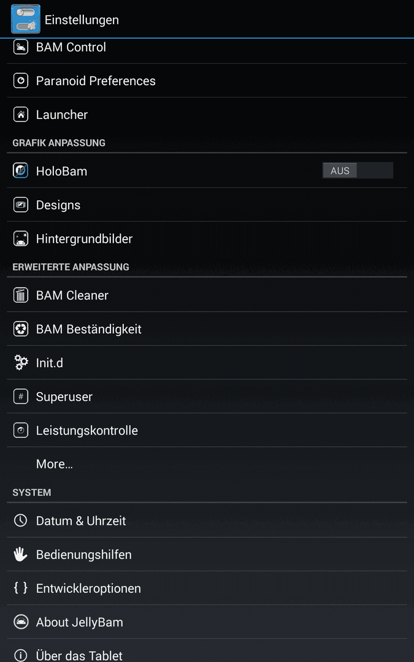Open Designs via its picture icon

[21, 205]
